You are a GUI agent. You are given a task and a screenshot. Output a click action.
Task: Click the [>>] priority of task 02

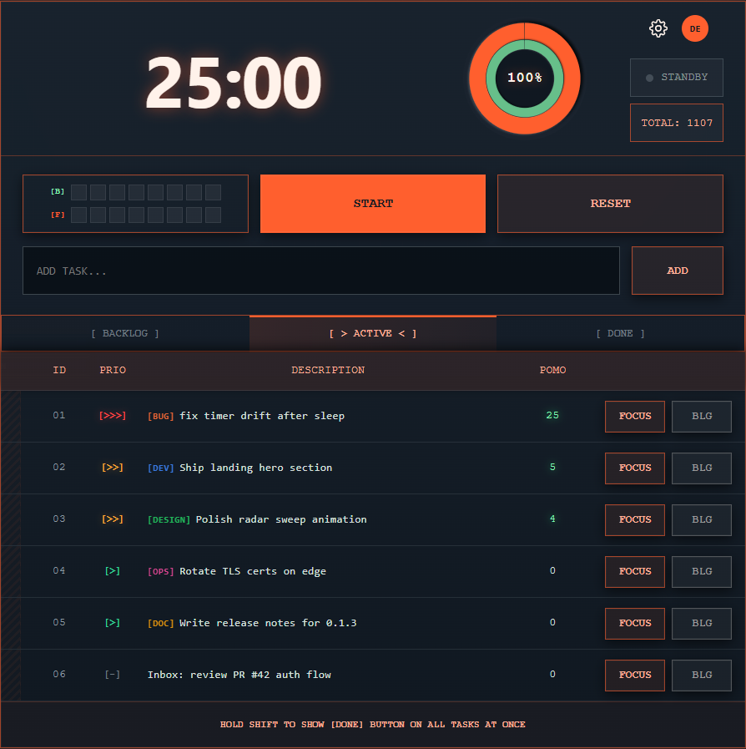[x=113, y=467]
